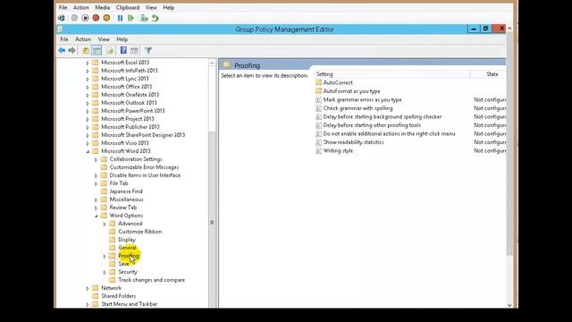Select Microsoft SharePoint Designer 2013 in tree
Screen dimensions: 572x322
[x=143, y=135]
